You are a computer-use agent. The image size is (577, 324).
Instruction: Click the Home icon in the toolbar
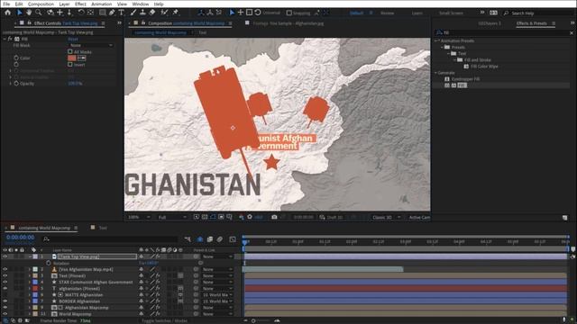coord(8,13)
